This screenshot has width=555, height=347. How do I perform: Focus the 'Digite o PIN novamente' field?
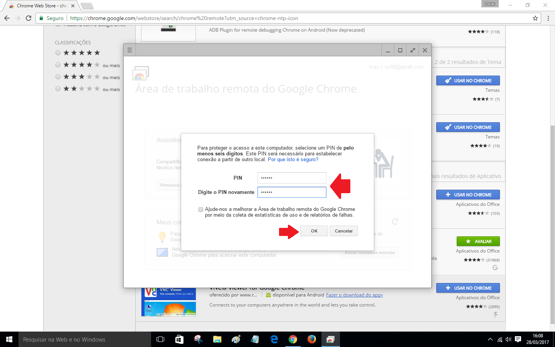tap(292, 192)
